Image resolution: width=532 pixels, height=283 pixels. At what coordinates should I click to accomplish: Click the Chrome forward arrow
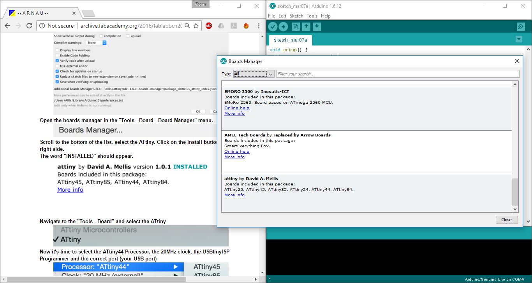(18, 26)
